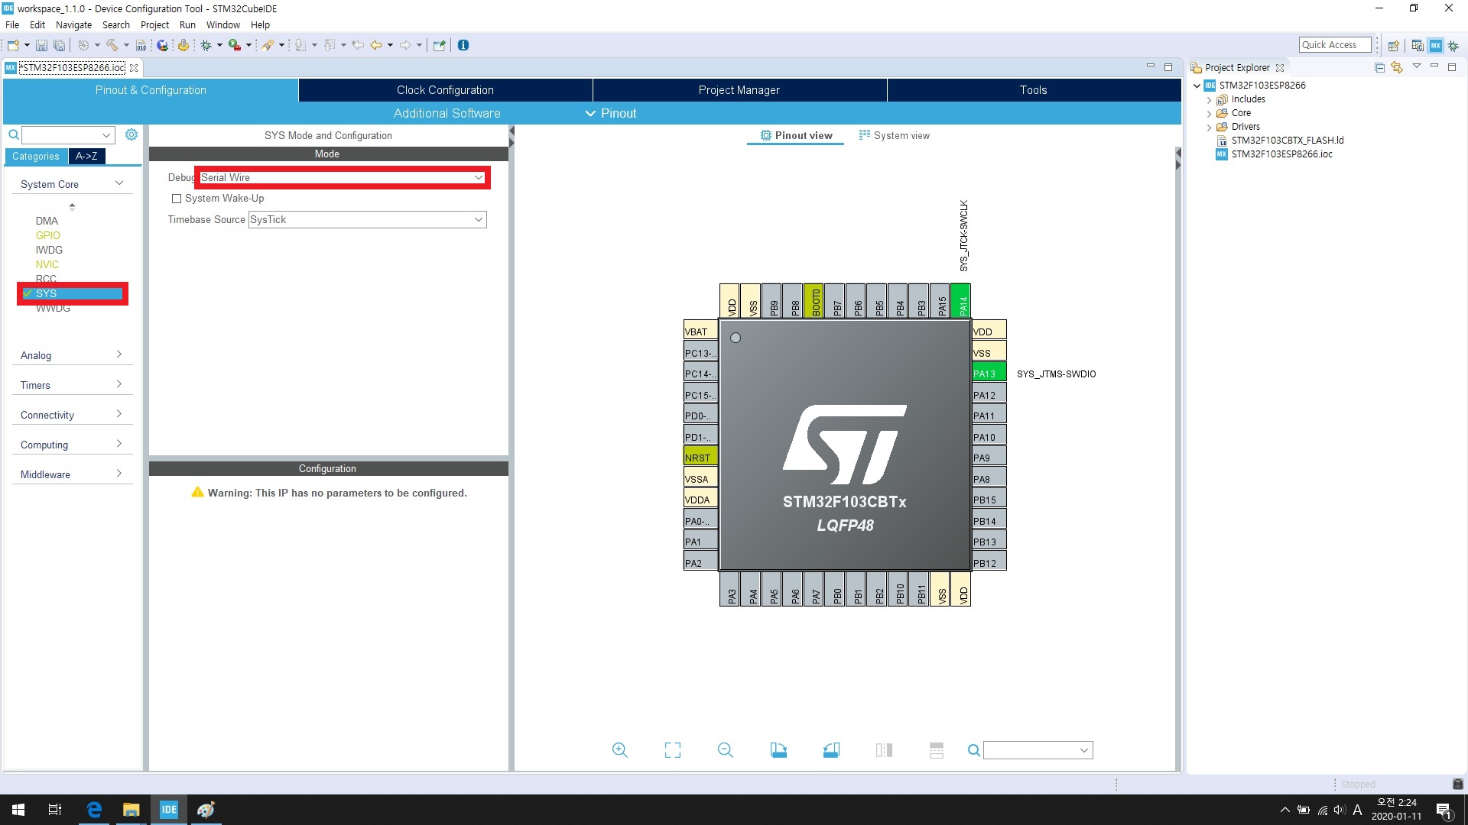1468x825 pixels.
Task: Rotate the chip view counter-clockwise
Action: pyautogui.click(x=831, y=750)
